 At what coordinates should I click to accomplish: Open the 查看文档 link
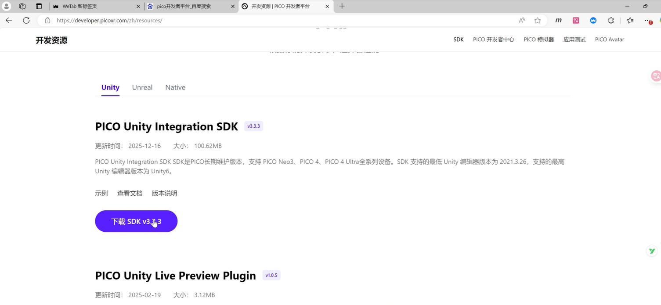tap(130, 193)
